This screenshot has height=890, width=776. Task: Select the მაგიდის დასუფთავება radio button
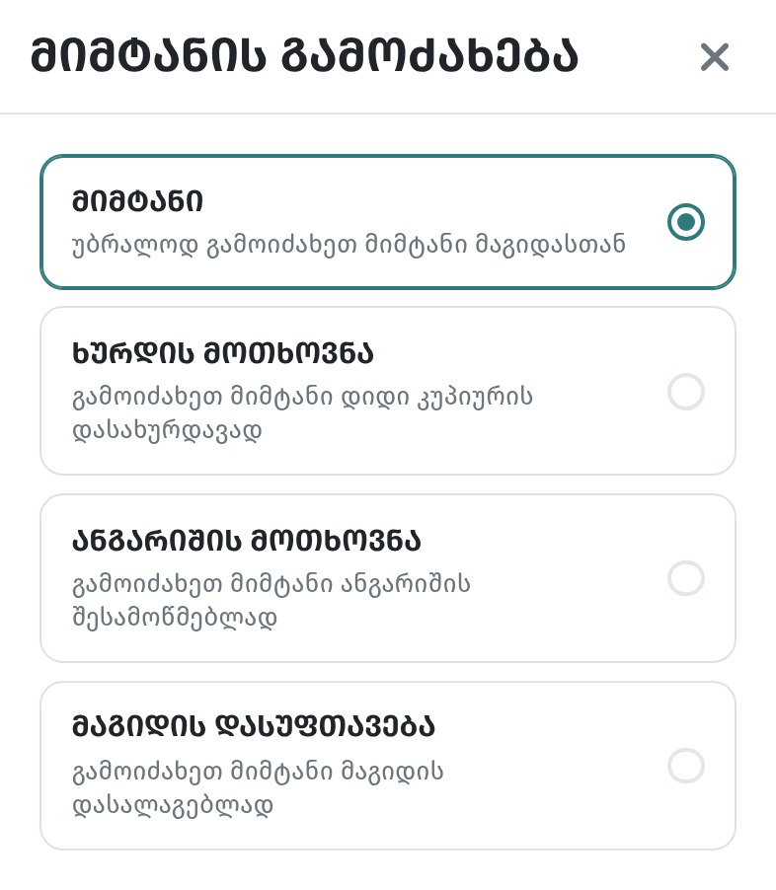(686, 765)
